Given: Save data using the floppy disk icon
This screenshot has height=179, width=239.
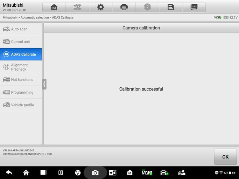Looking at the screenshot, I should click(x=171, y=7).
